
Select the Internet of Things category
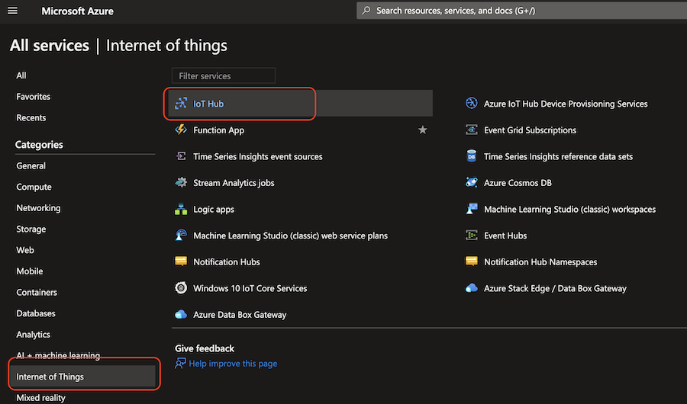coord(82,377)
